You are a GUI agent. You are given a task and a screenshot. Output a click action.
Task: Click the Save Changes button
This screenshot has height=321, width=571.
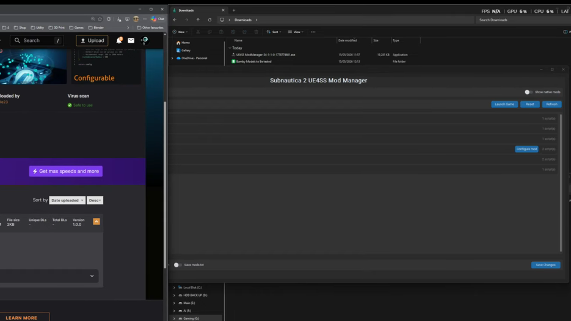545,265
